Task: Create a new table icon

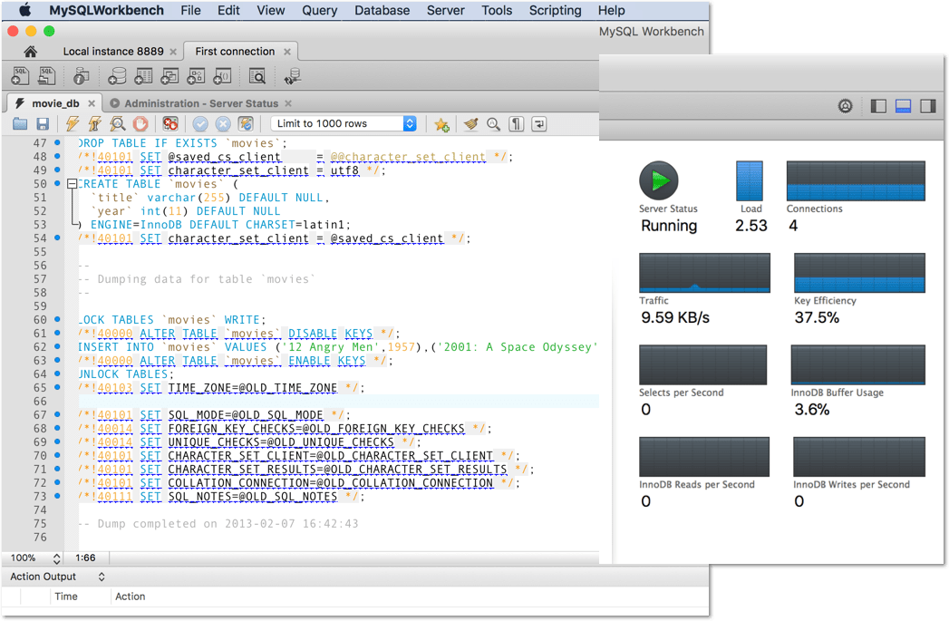Action: coord(143,75)
